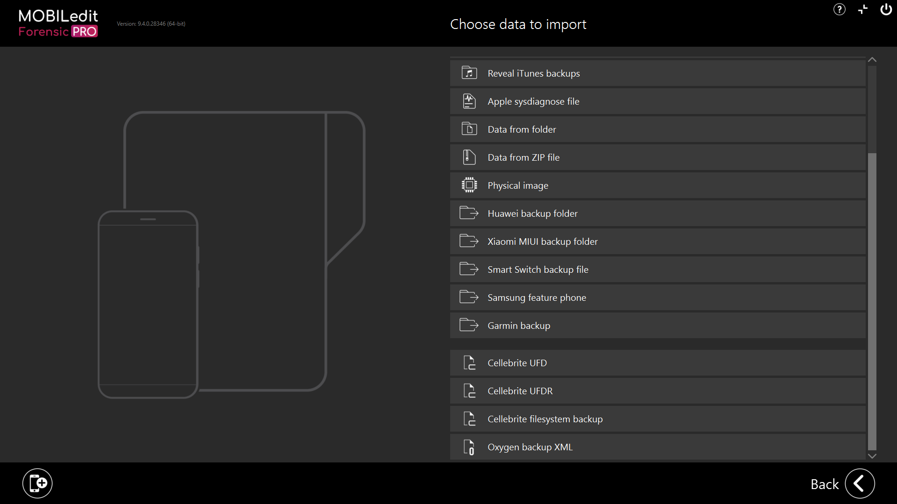
Task: Click the Oxygen backup XML file icon
Action: pyautogui.click(x=469, y=447)
